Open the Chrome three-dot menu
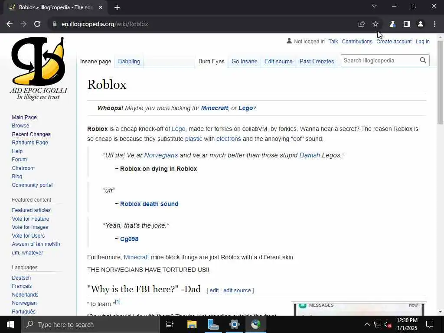Viewport: 444px width, 333px height. [x=434, y=24]
